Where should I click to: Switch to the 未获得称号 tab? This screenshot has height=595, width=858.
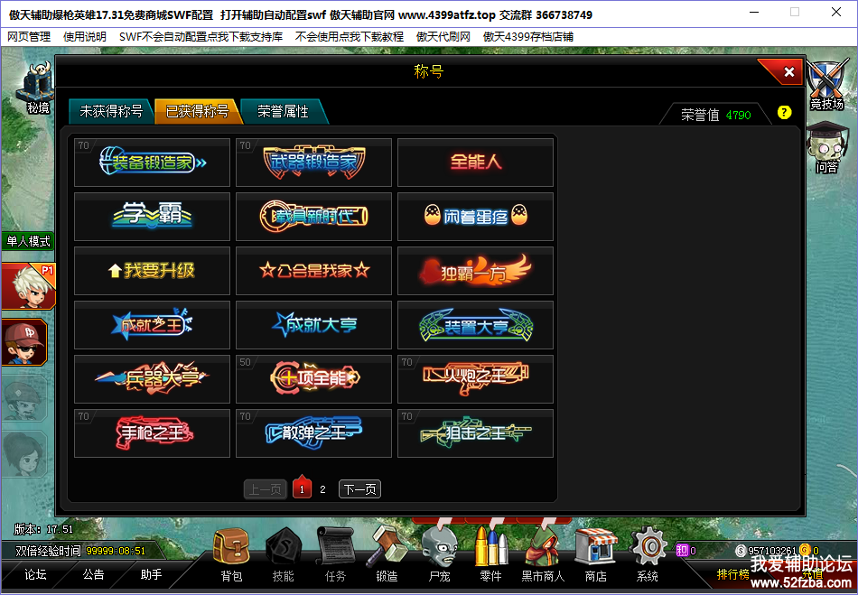point(111,112)
